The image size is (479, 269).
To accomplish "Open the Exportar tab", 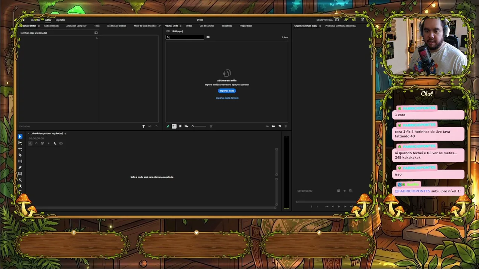I will pyautogui.click(x=60, y=20).
